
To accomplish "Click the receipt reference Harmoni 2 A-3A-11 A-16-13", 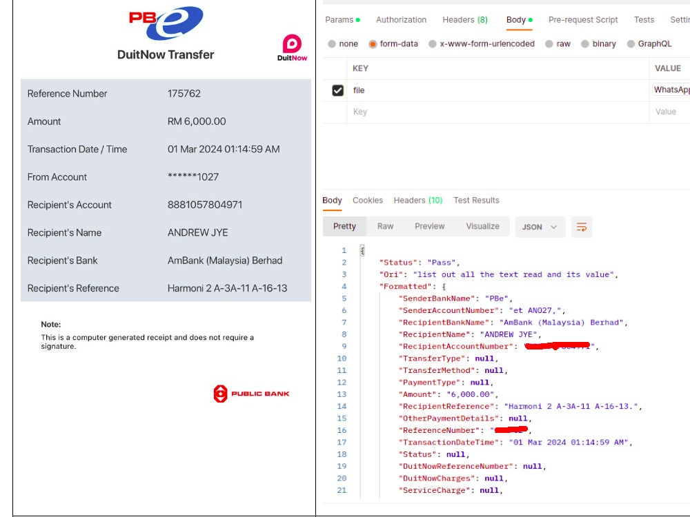I will [x=227, y=288].
